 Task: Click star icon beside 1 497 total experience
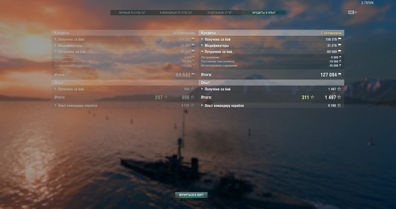pos(339,97)
